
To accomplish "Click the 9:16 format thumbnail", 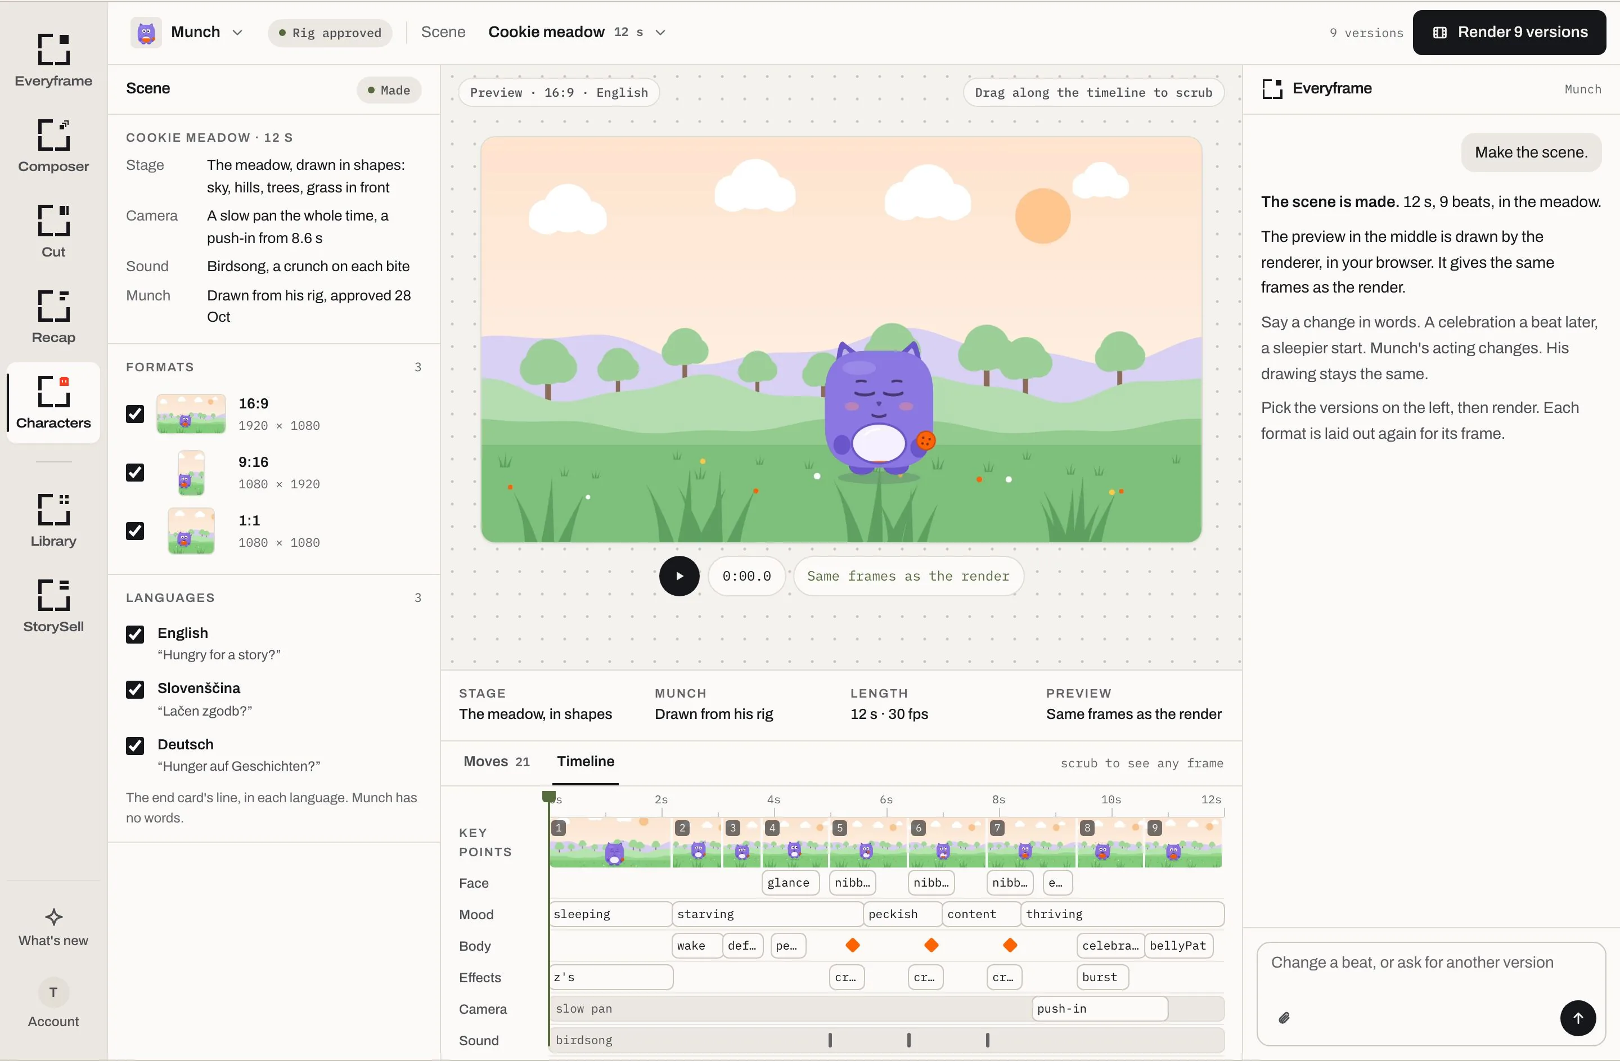I will pos(191,473).
